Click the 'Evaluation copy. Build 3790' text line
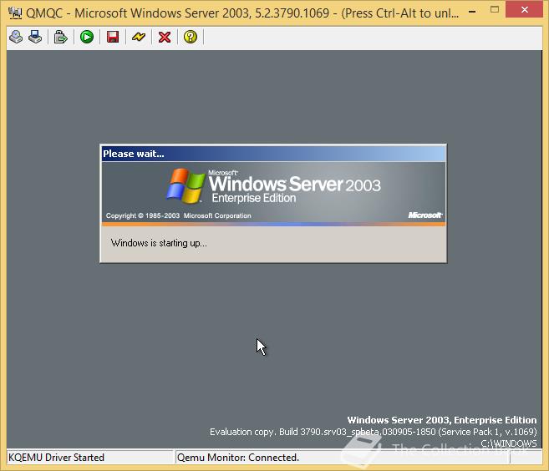The height and width of the screenshot is (471, 549). pyautogui.click(x=374, y=432)
